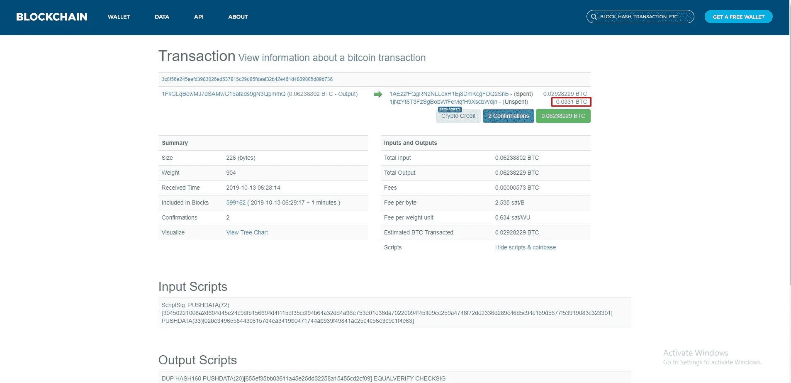The width and height of the screenshot is (791, 383).
Task: Open input address 1FkGLqBewMJ7dSAMwG15afads9gN3QpmmQ
Action: (224, 94)
